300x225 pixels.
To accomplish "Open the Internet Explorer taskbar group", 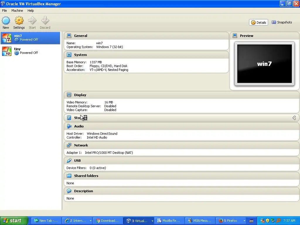I will tap(77, 221).
